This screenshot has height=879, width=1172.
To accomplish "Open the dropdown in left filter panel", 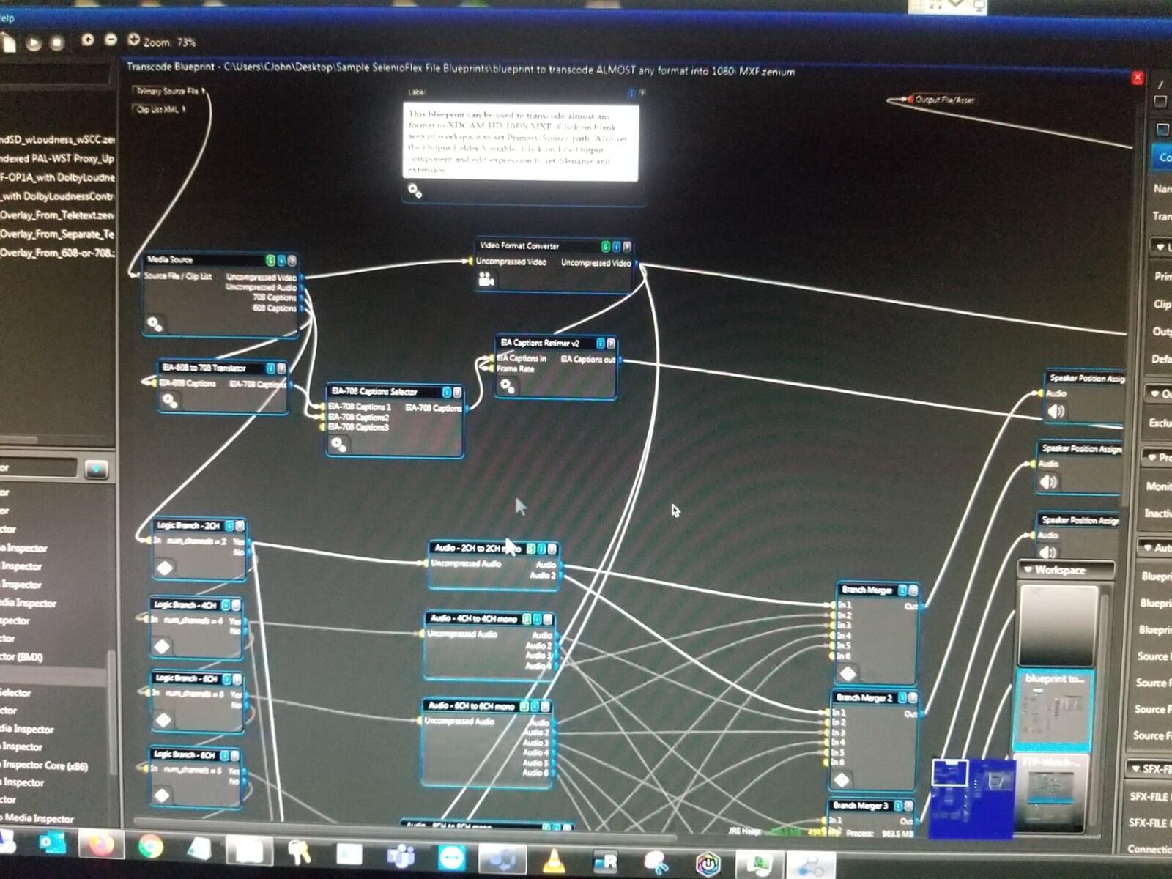I will (x=96, y=469).
